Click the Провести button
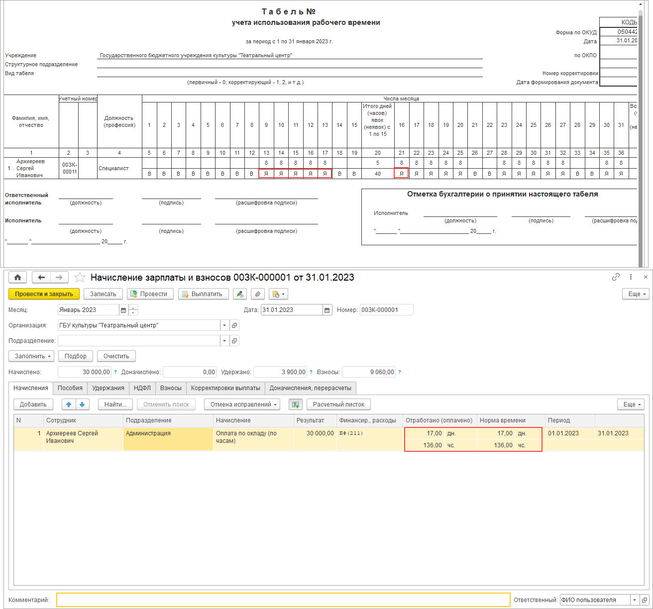Image resolution: width=653 pixels, height=609 pixels. 150,294
